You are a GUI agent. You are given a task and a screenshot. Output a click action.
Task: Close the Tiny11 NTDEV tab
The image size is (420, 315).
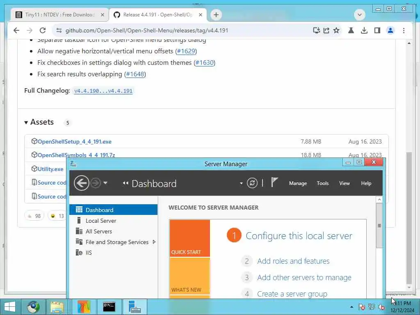[102, 15]
